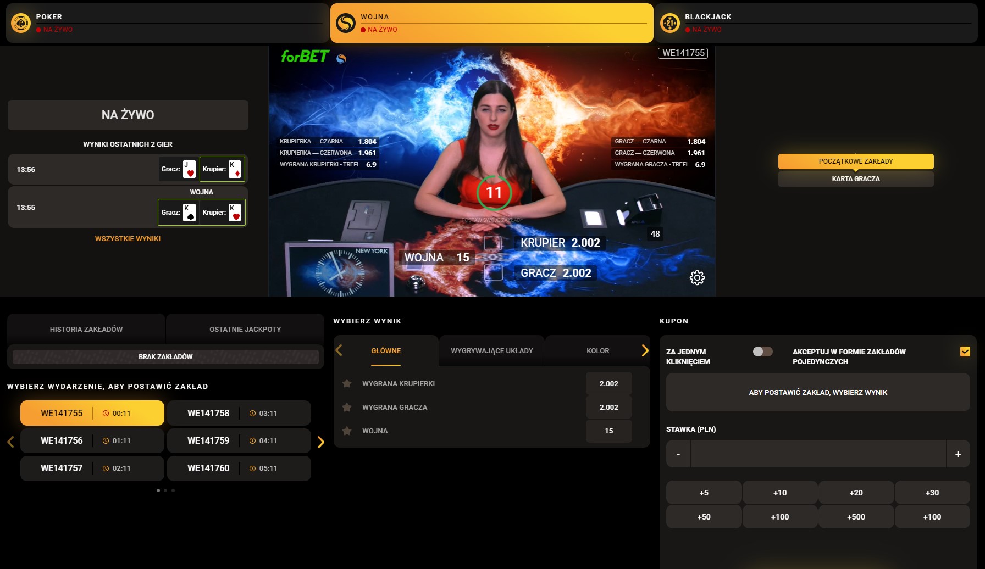Select the Wojna live game tab
Image resolution: width=985 pixels, height=569 pixels.
tap(491, 23)
